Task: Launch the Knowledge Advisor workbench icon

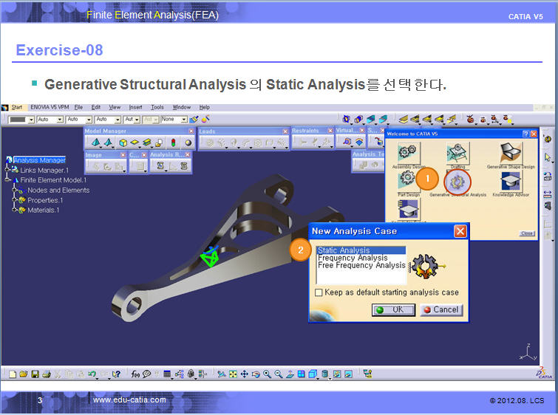Action: [511, 181]
